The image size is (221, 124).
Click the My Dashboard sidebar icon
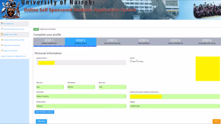click(2, 23)
